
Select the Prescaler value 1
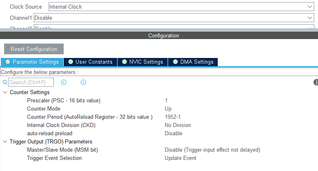(x=166, y=100)
